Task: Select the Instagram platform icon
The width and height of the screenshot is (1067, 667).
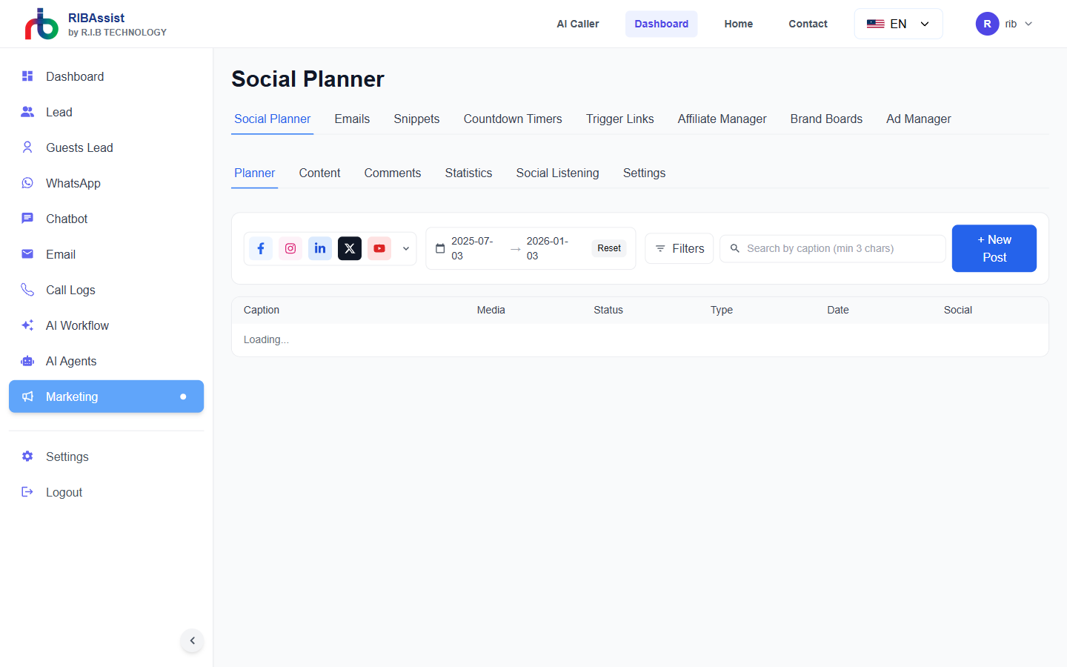Action: [290, 248]
